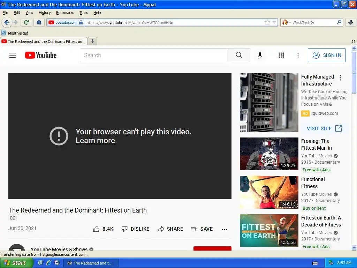Click the vertical scrollbar thumb

[x=354, y=73]
